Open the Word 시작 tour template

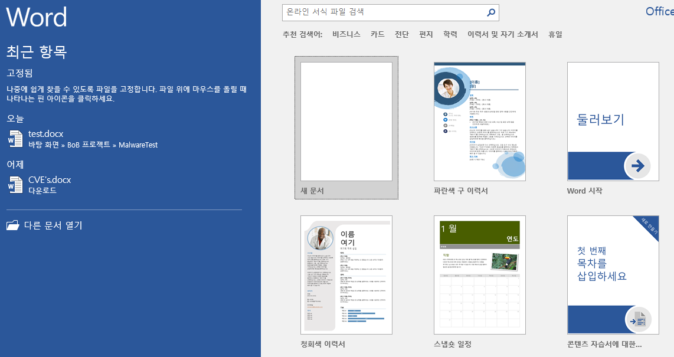(613, 122)
